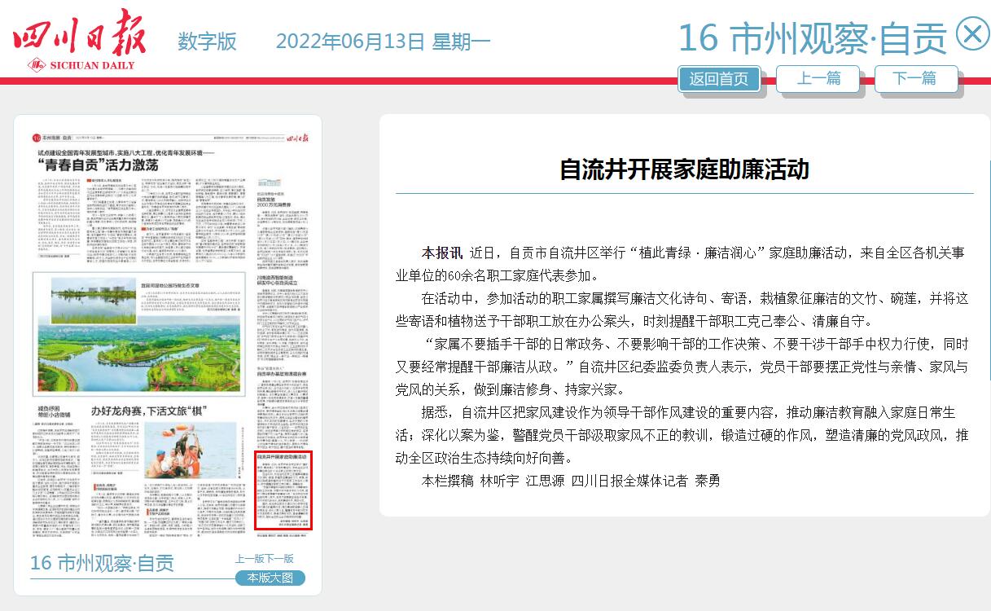Close the article view with the circled X

coord(971,35)
